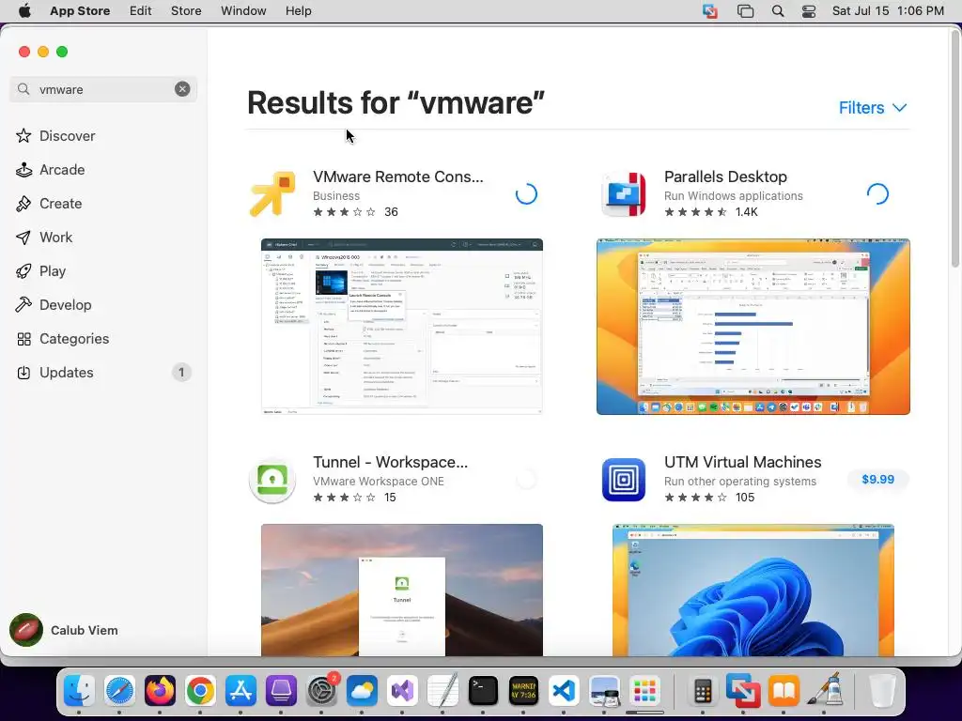Click 1.4K ratings for Parallels
This screenshot has width=962, height=721.
click(747, 212)
